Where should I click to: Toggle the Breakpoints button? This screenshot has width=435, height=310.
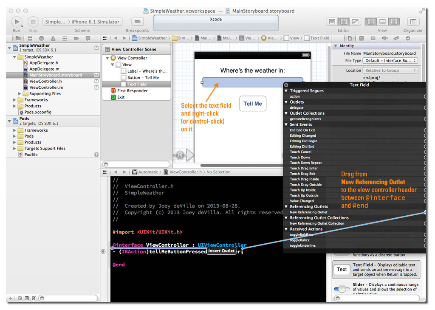[137, 22]
